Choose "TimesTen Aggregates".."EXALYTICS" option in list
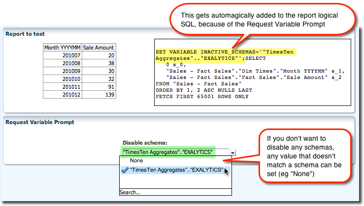 tap(176, 170)
